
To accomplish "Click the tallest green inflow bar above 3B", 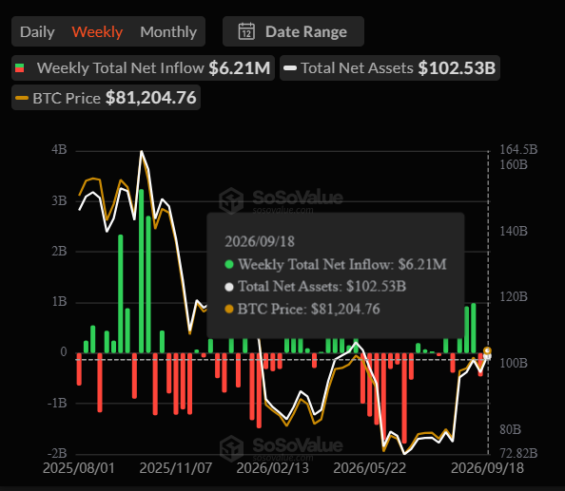I will pos(141,271).
